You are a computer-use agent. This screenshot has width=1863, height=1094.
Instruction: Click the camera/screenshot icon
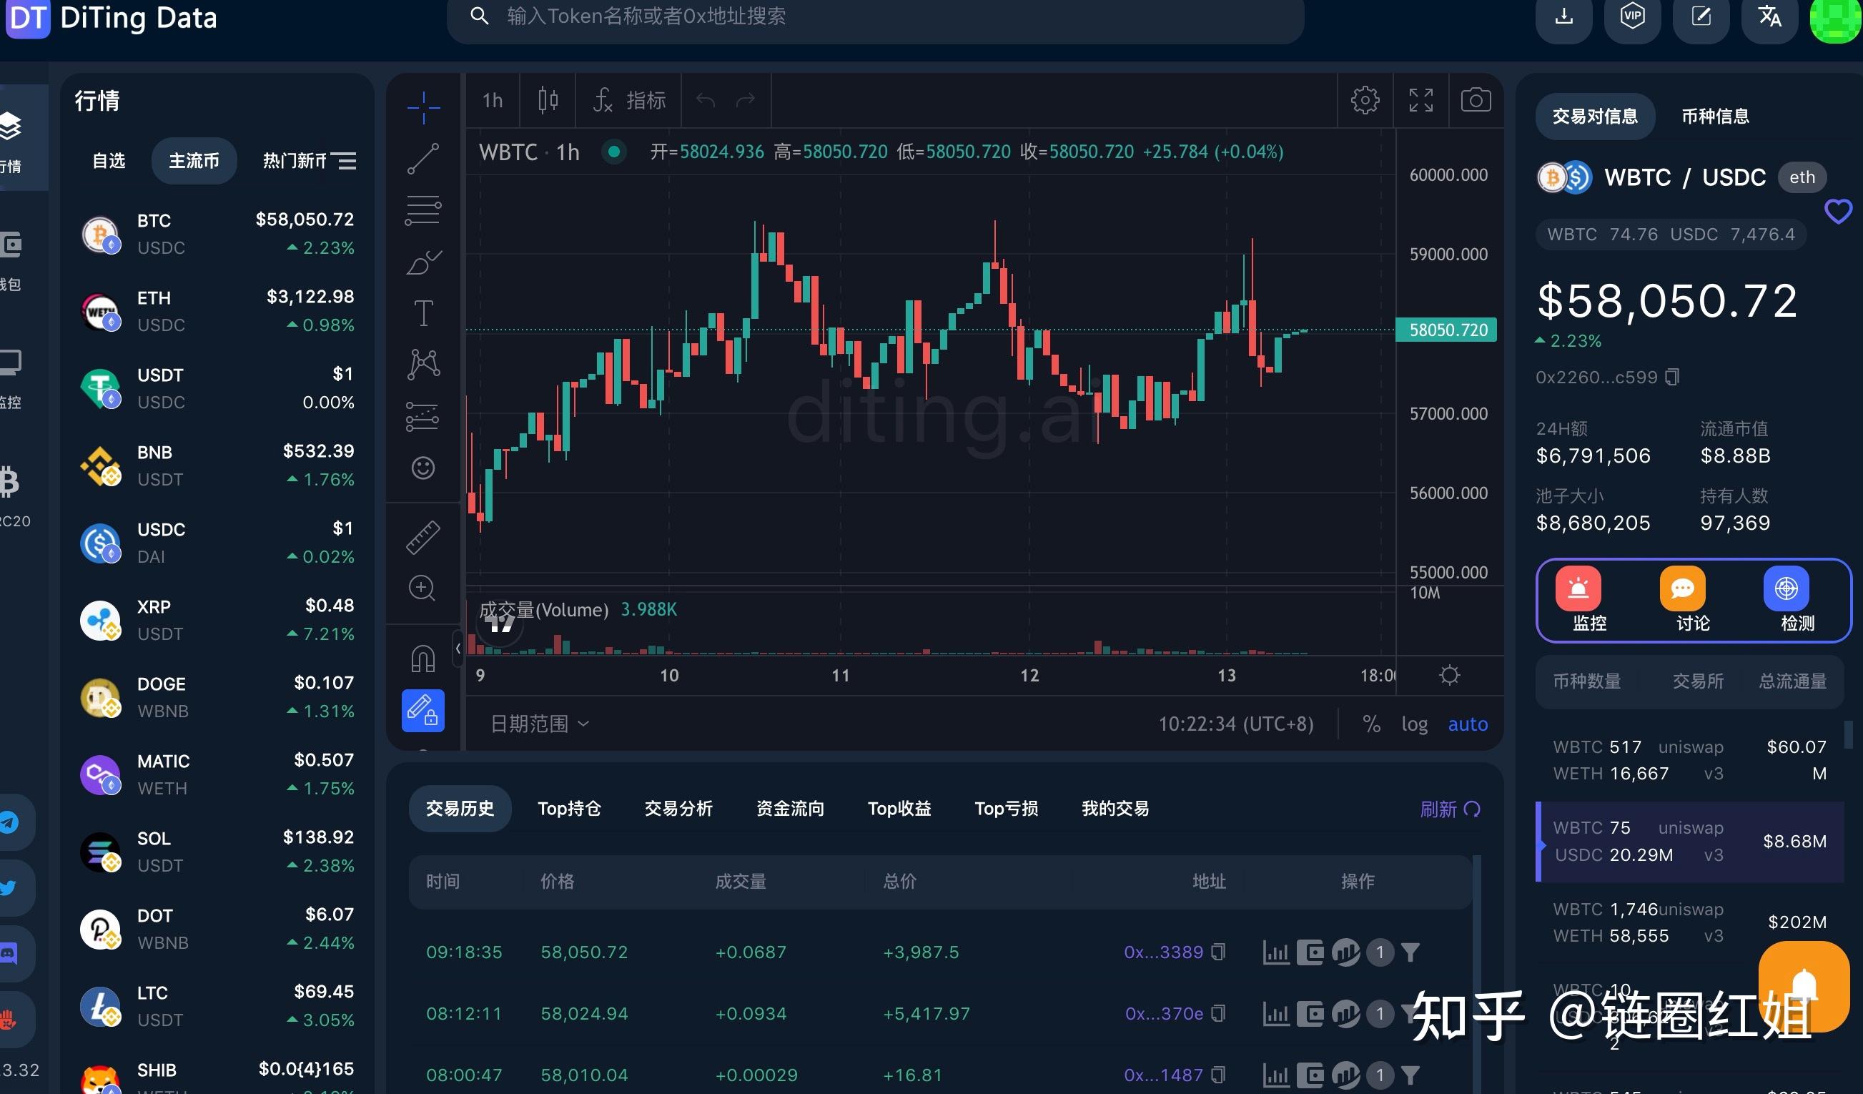pos(1473,99)
